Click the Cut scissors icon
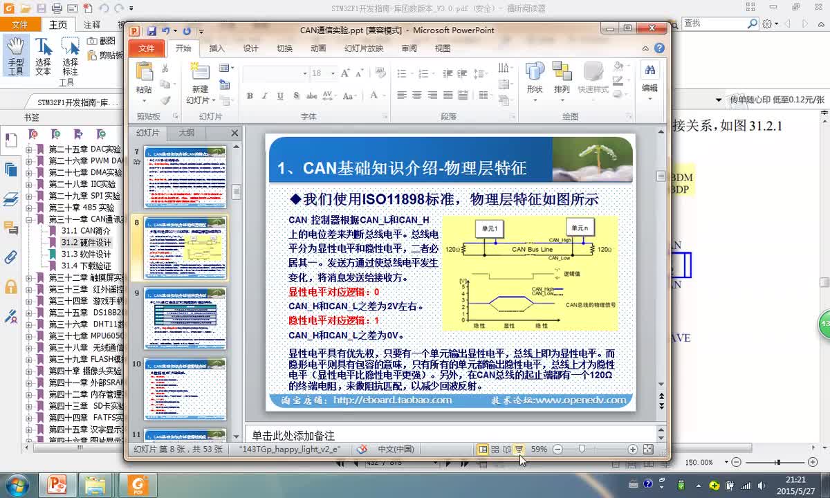The image size is (830, 498). [165, 68]
